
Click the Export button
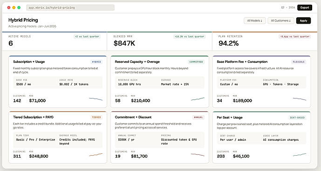tap(305, 7)
